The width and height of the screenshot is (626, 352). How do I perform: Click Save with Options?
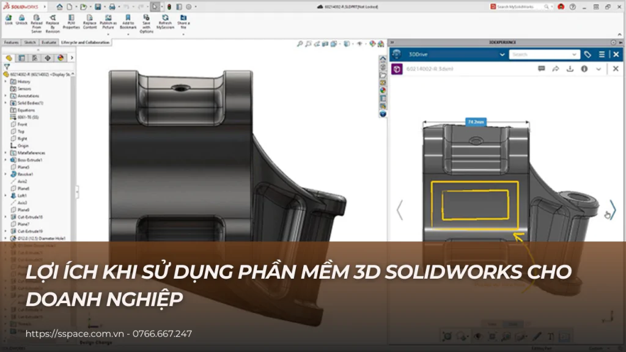147,24
